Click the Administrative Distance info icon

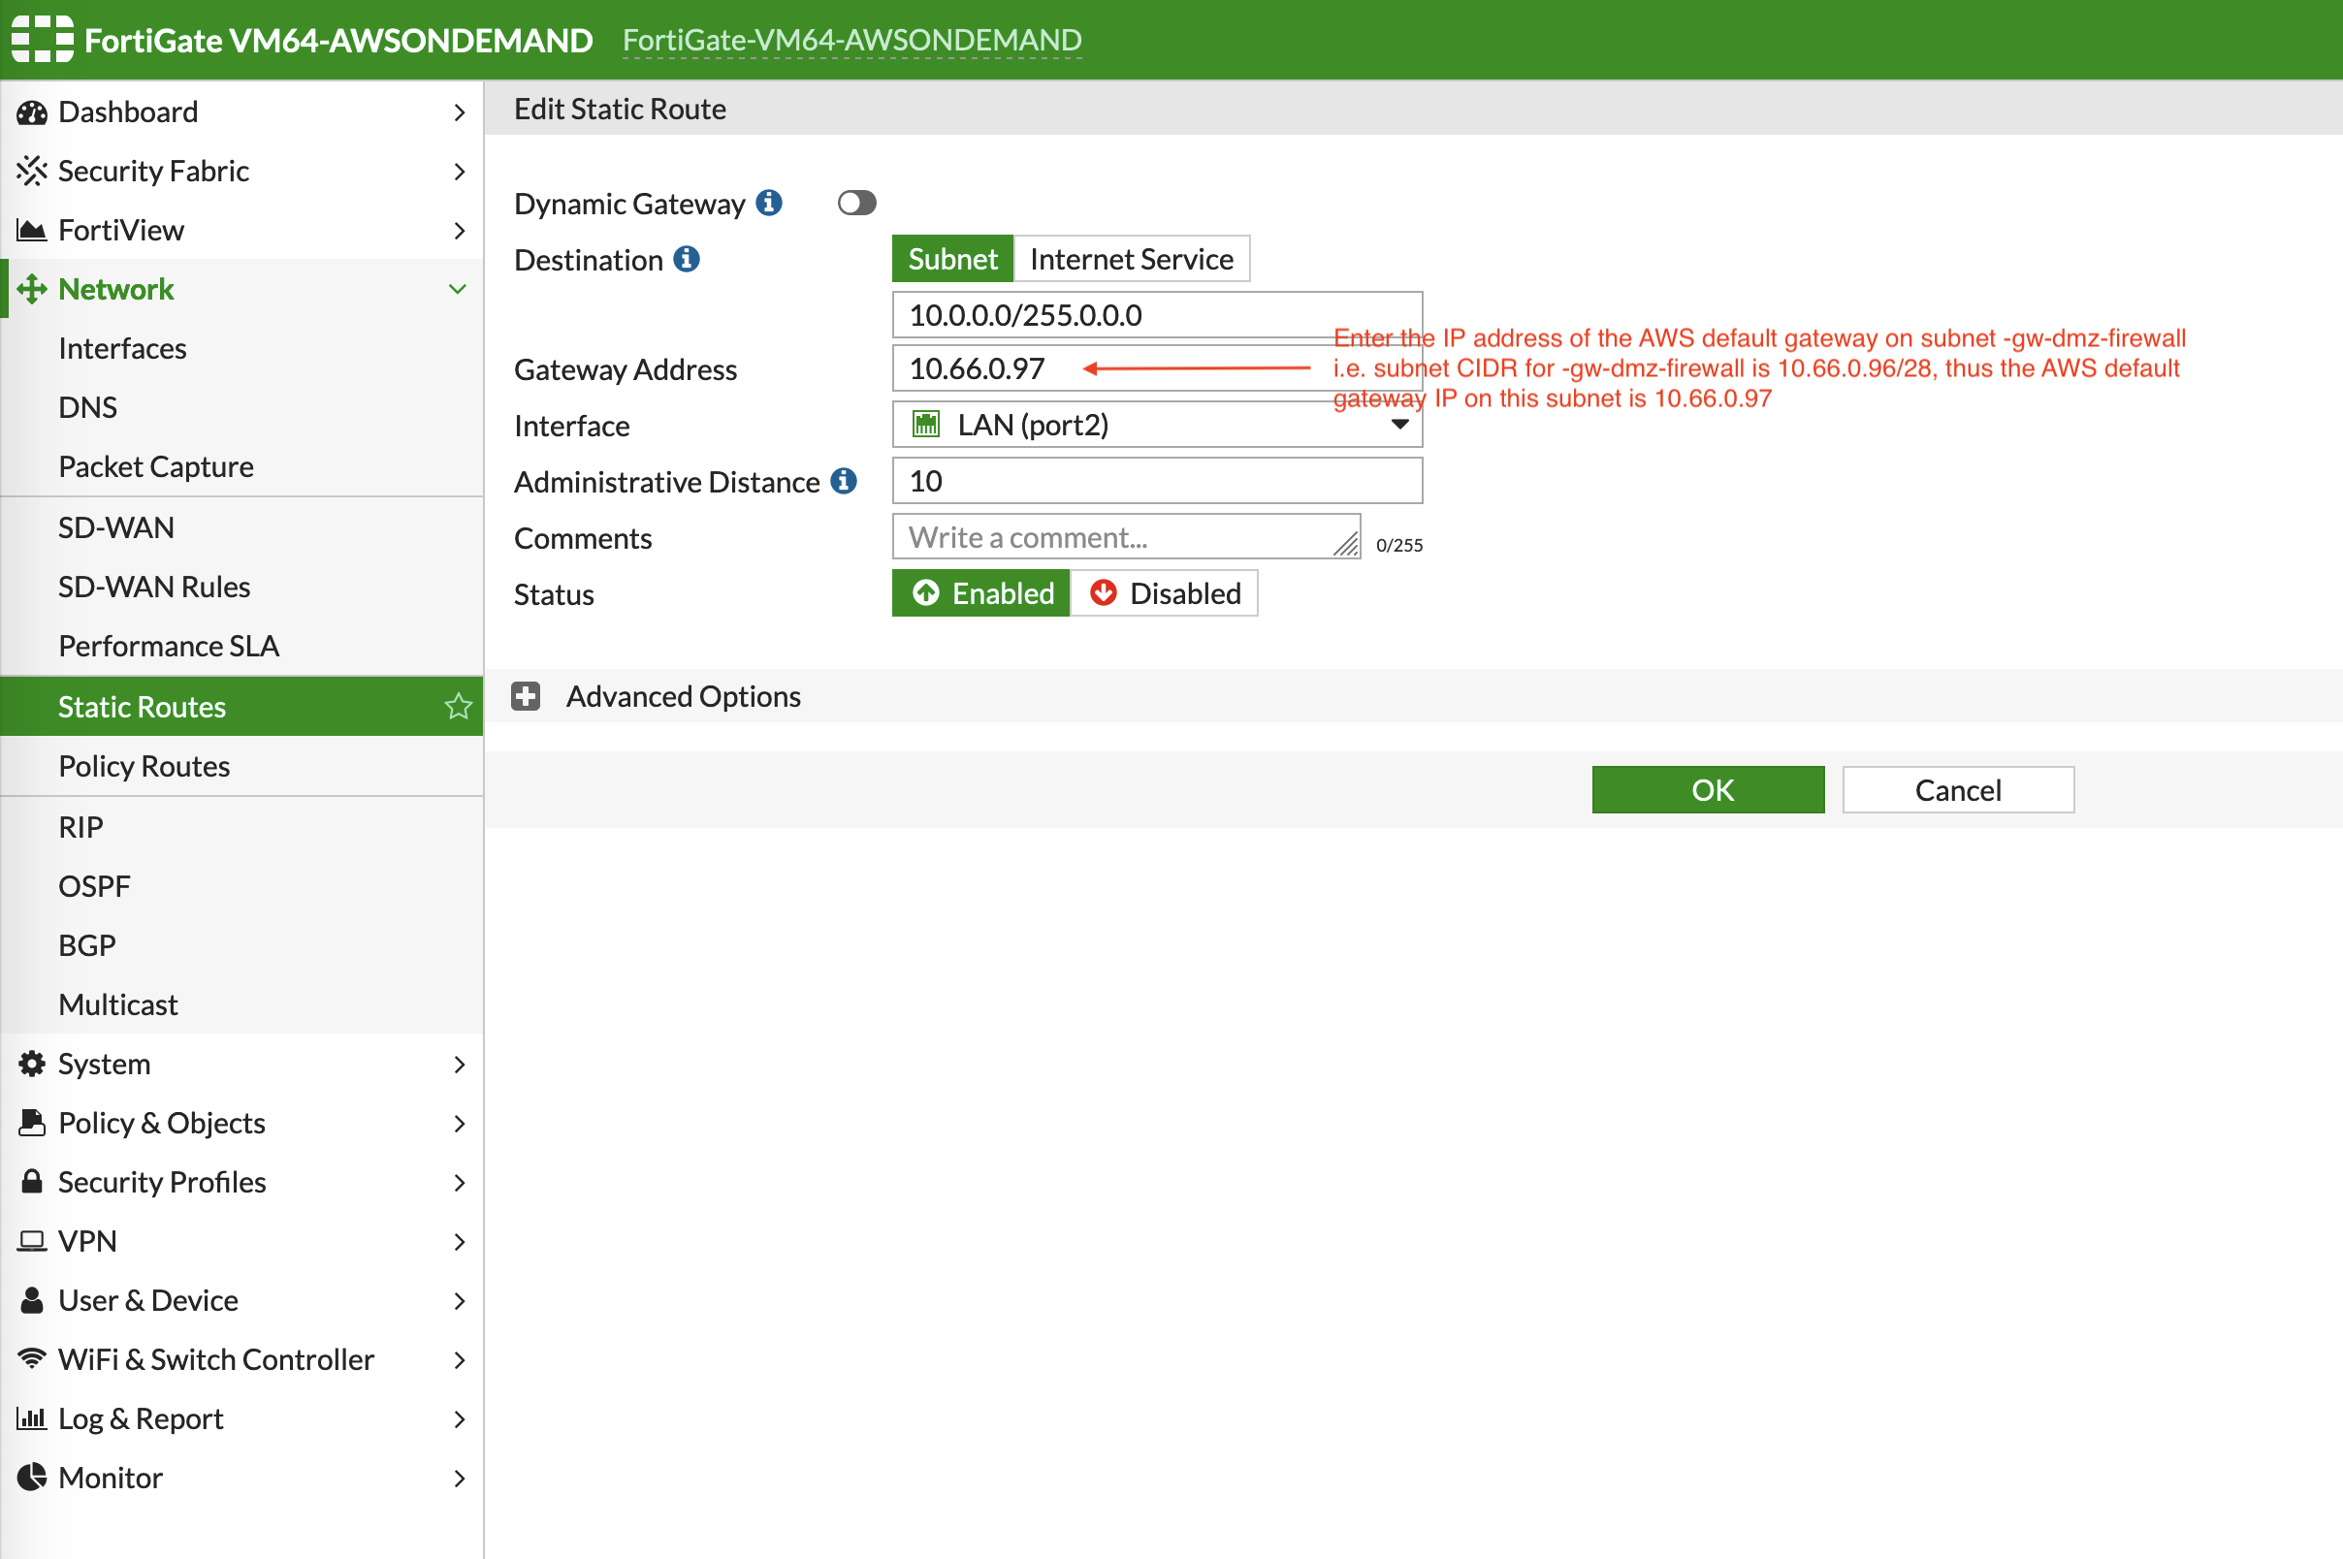[x=844, y=481]
